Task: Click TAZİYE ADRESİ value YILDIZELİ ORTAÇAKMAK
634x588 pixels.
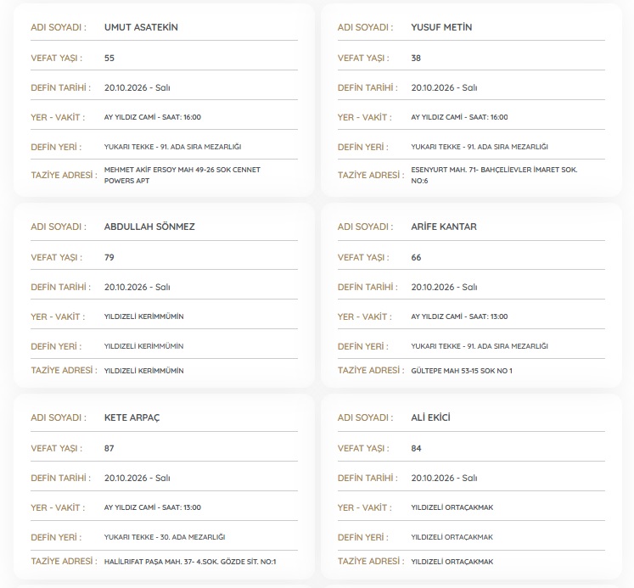Action: click(452, 562)
